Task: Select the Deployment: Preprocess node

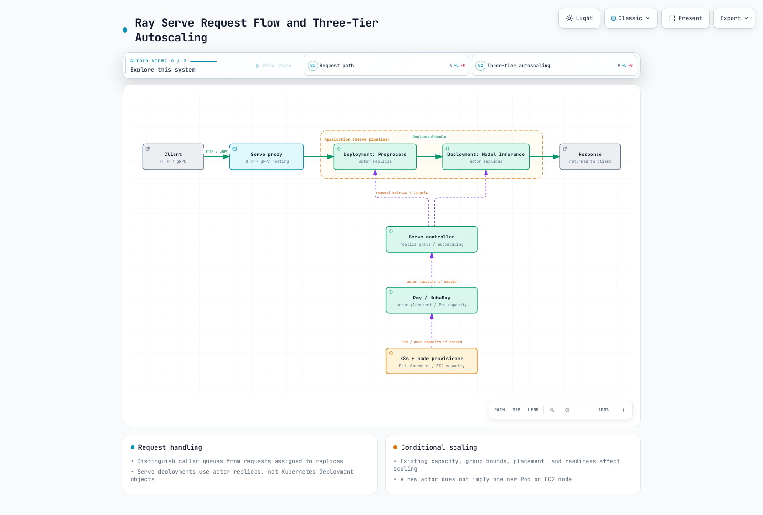Action: pyautogui.click(x=375, y=157)
